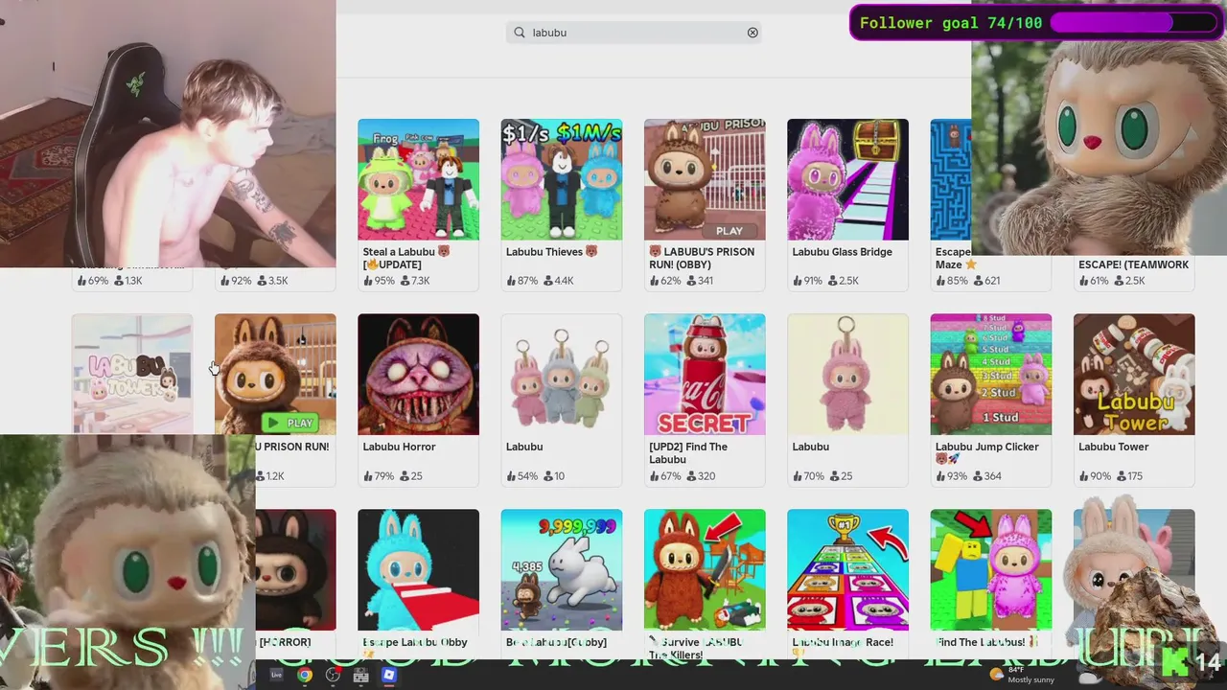Click the ESCAPE! (TEAMWORK title
The image size is (1227, 690).
pyautogui.click(x=1133, y=264)
